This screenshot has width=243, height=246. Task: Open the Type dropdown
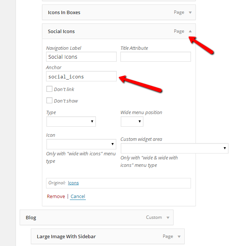(x=71, y=122)
